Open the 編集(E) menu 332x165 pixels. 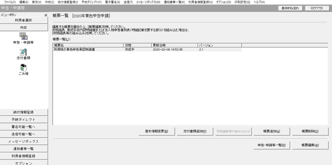[24, 2]
